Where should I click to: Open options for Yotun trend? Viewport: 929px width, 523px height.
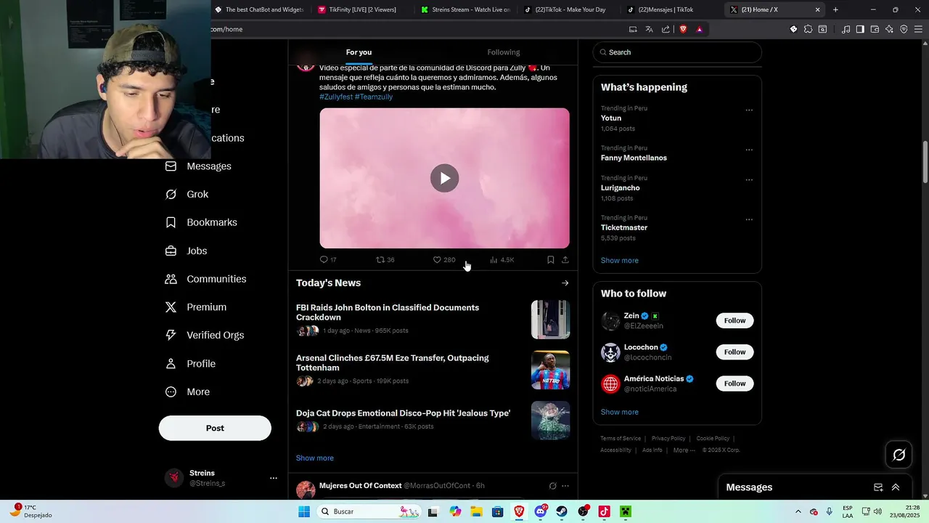749,110
